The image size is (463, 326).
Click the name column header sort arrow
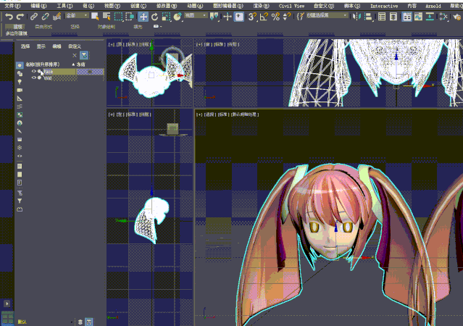click(73, 64)
